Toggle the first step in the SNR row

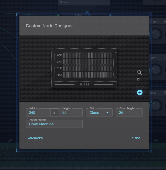pyautogui.click(x=64, y=62)
